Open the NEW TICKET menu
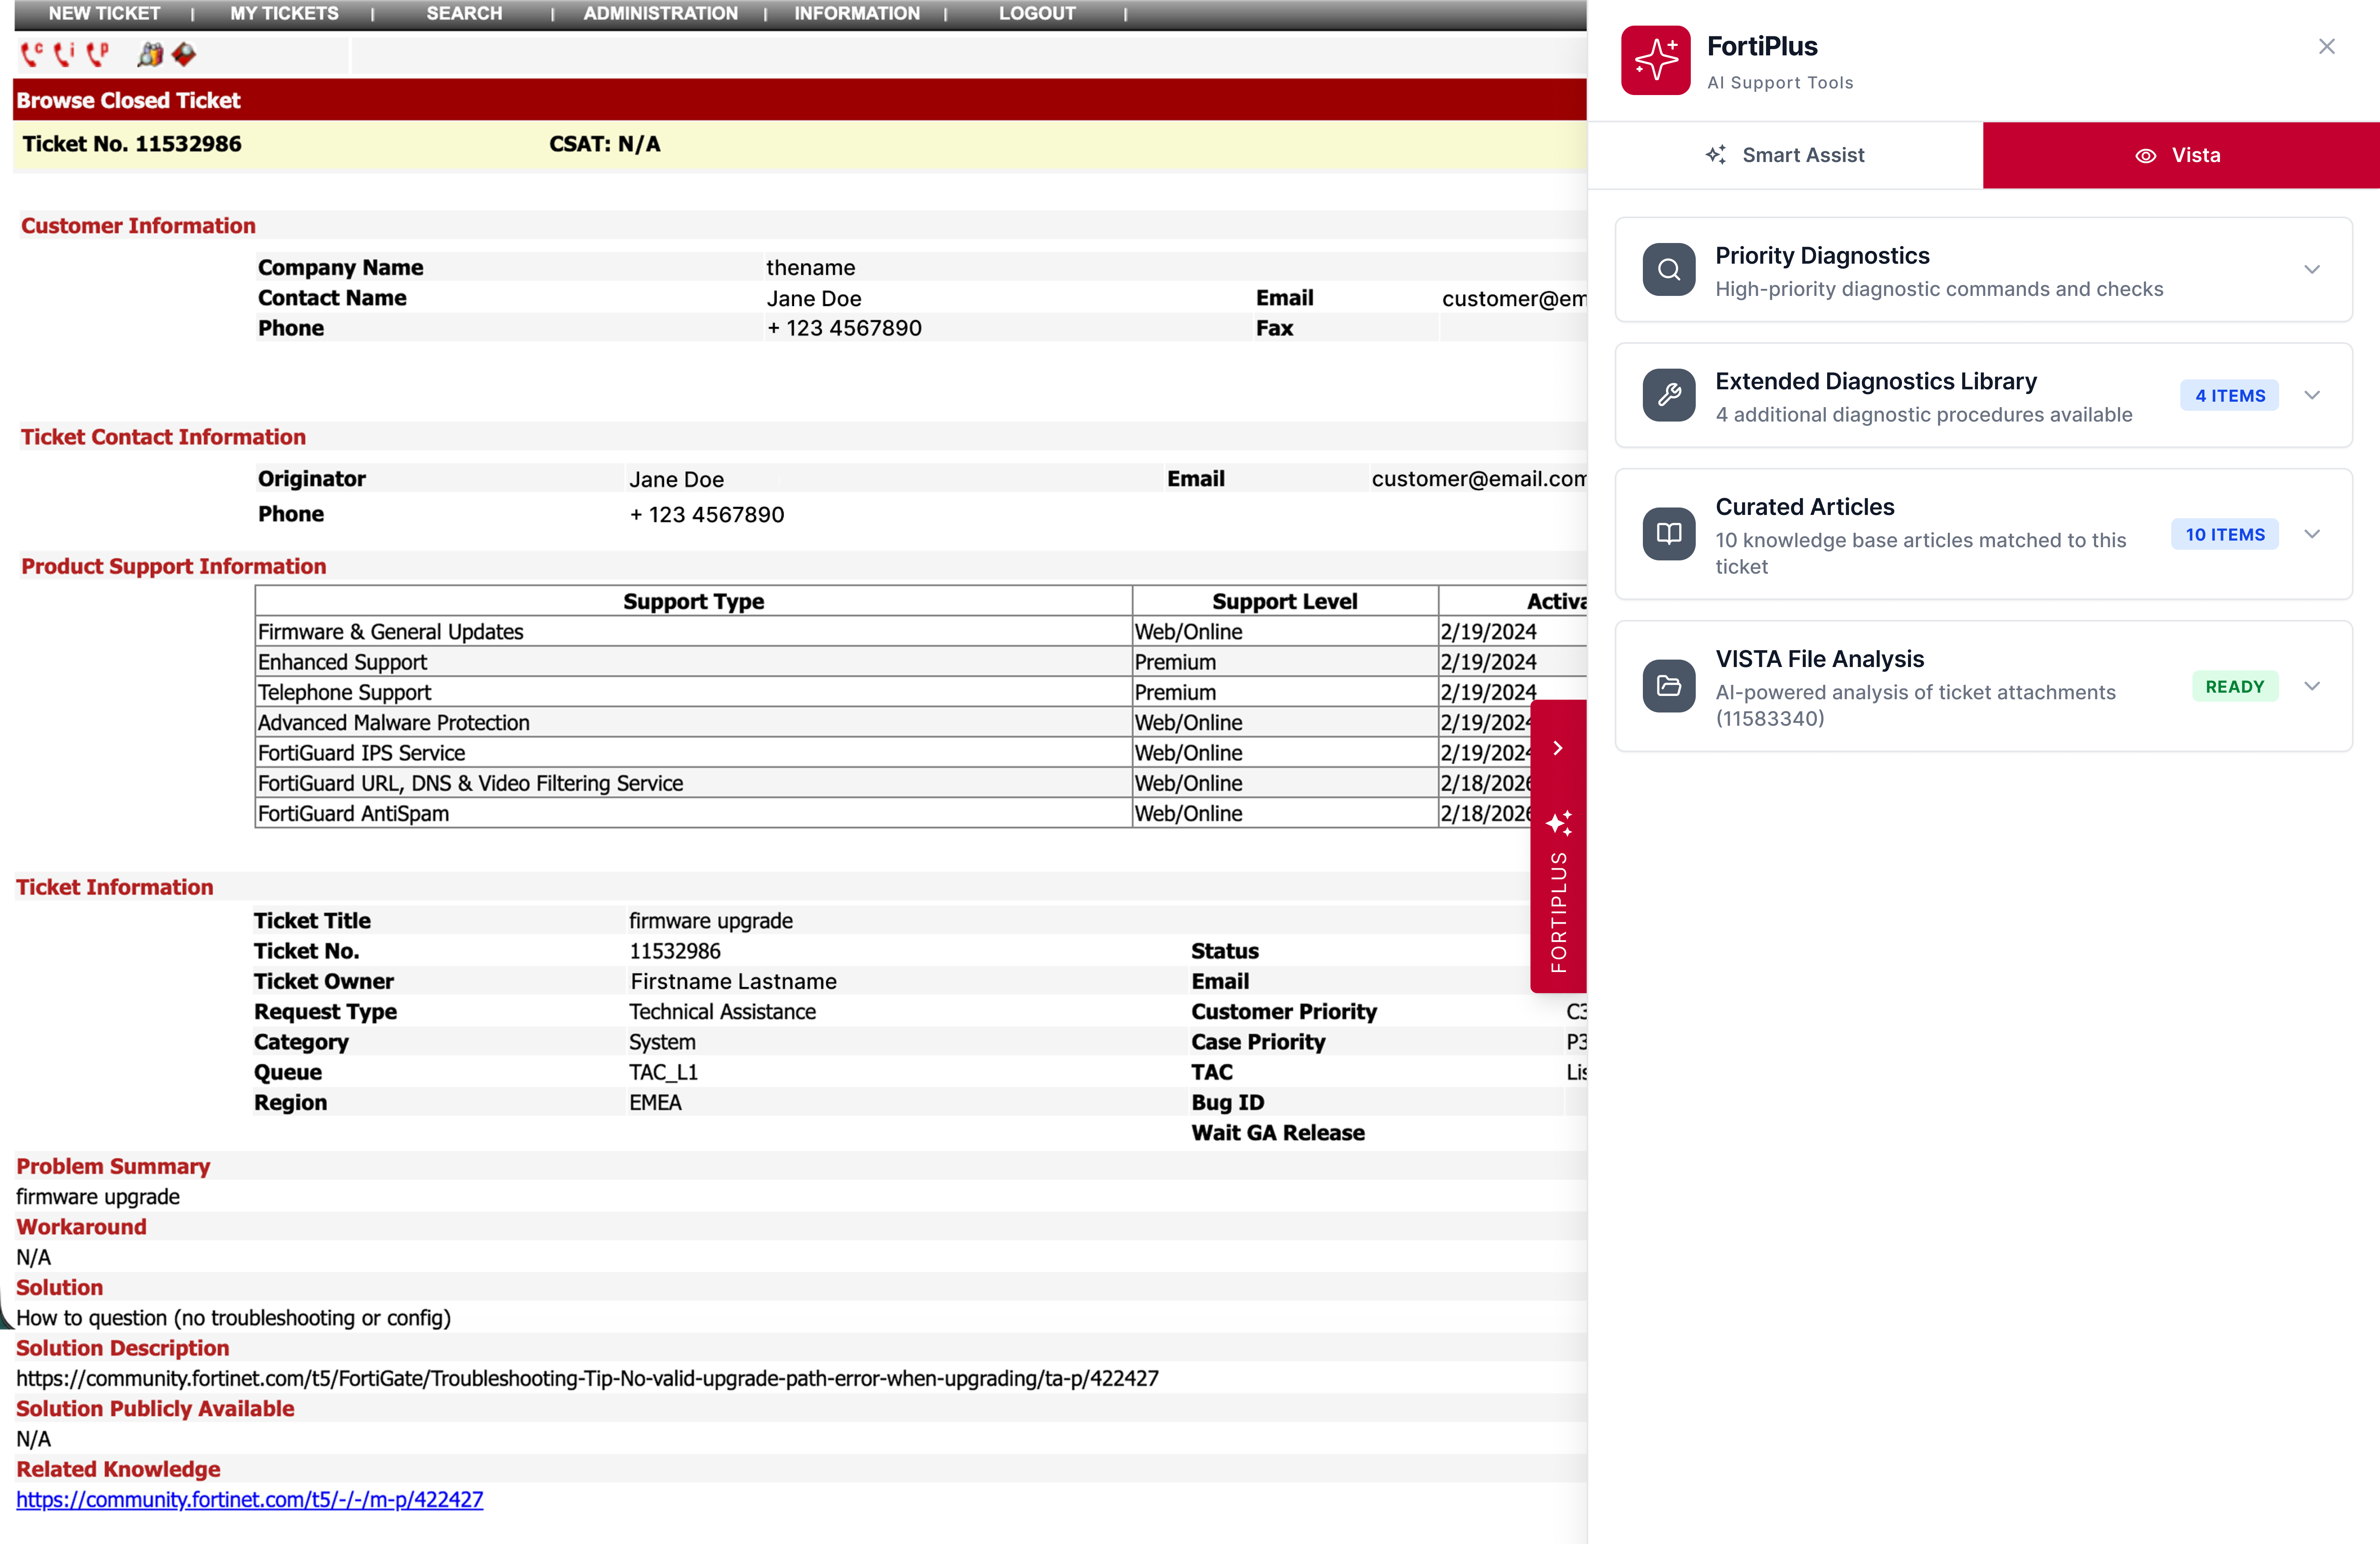Viewport: 2380px width, 1544px height. [x=104, y=14]
